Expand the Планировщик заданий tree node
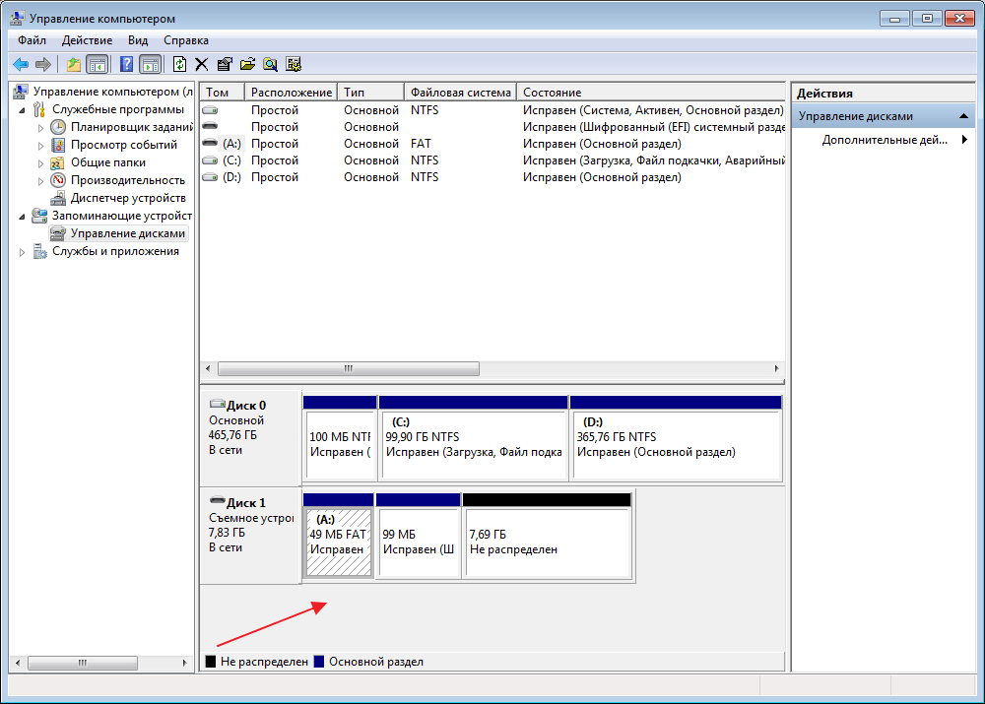The height and width of the screenshot is (704, 985). pyautogui.click(x=40, y=128)
